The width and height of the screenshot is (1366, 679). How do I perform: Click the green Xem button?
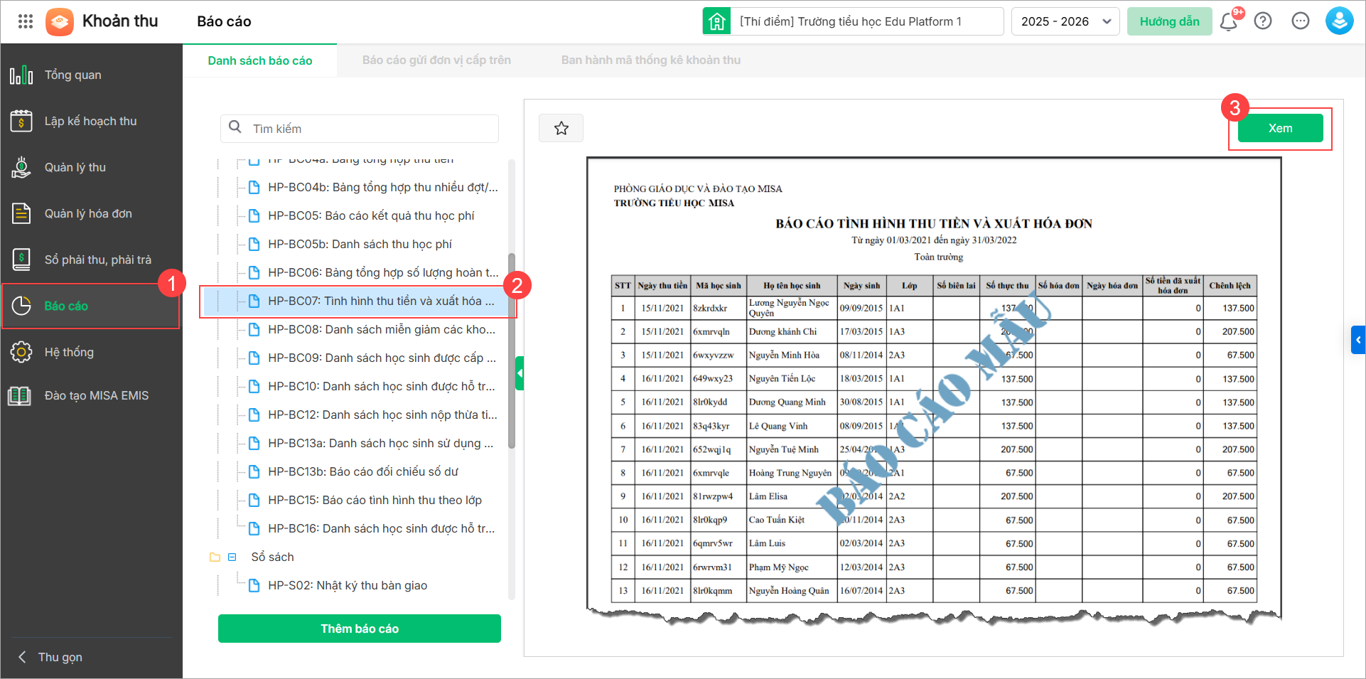[1280, 128]
